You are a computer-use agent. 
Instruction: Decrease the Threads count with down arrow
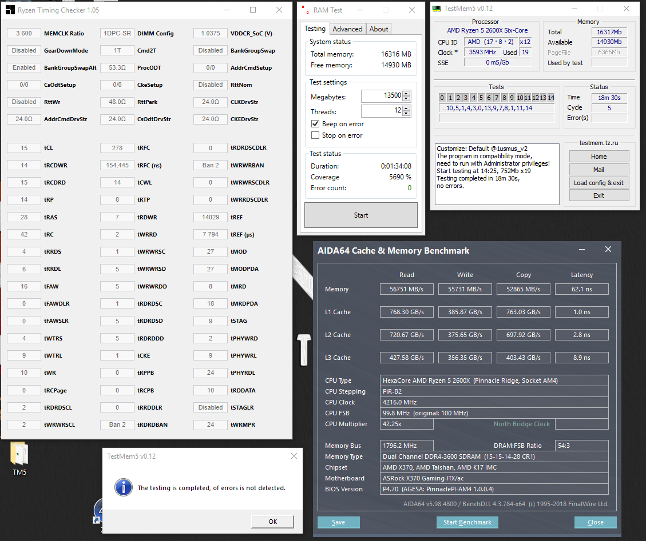pos(406,114)
